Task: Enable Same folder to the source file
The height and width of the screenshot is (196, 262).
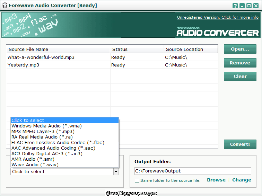Action: (x=137, y=180)
